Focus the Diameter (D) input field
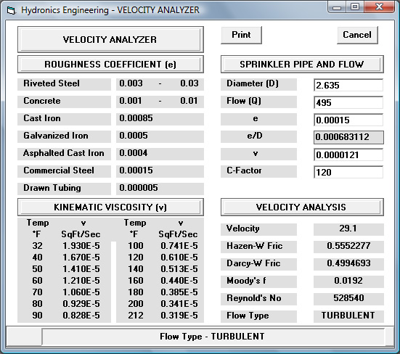This screenshot has height=354, width=400. (x=348, y=85)
